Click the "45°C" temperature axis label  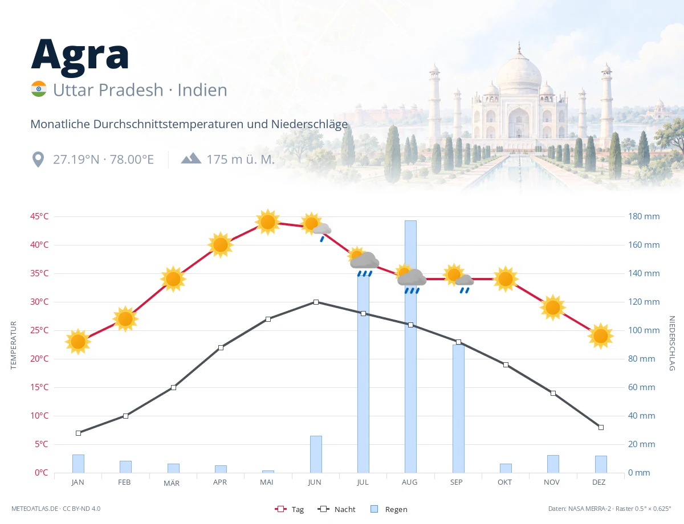39,216
